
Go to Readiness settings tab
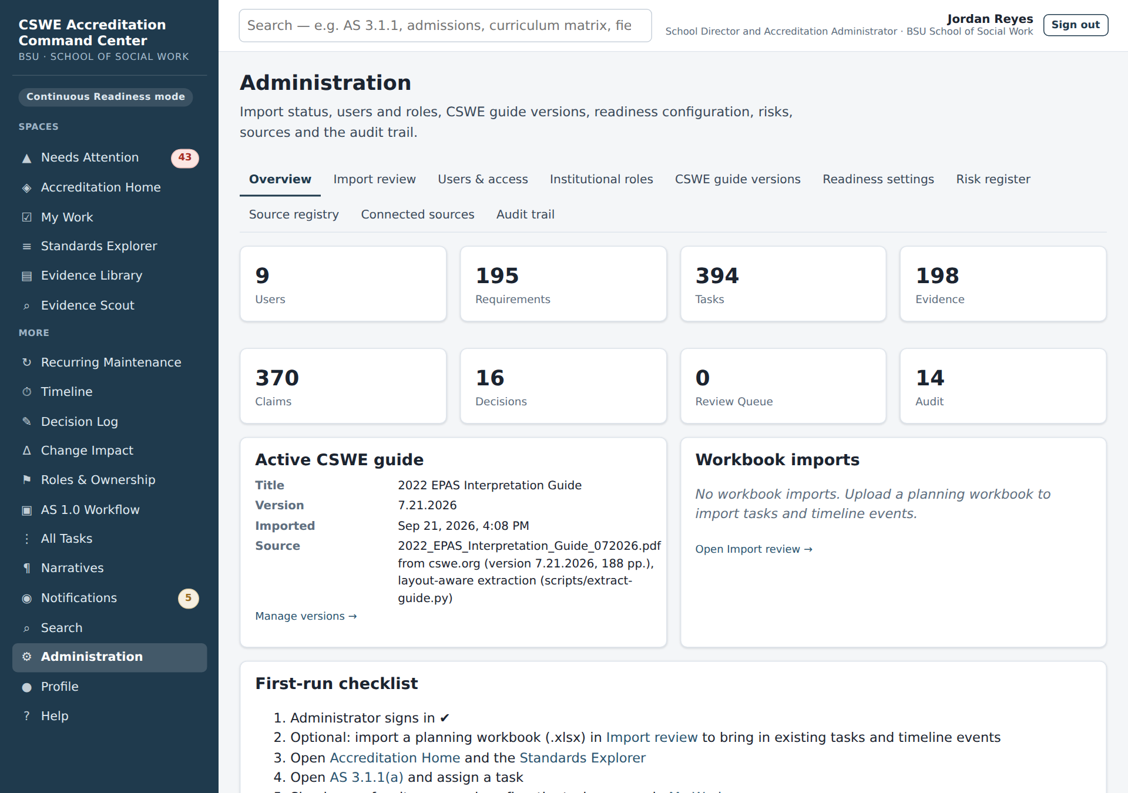point(878,179)
